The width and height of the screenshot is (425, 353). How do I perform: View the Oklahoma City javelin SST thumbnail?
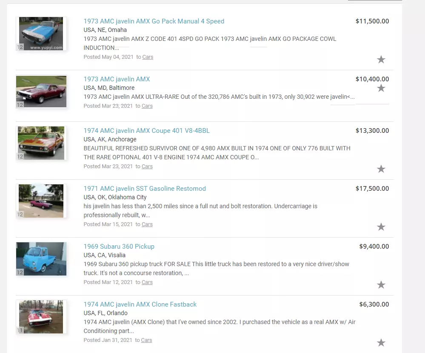point(41,201)
